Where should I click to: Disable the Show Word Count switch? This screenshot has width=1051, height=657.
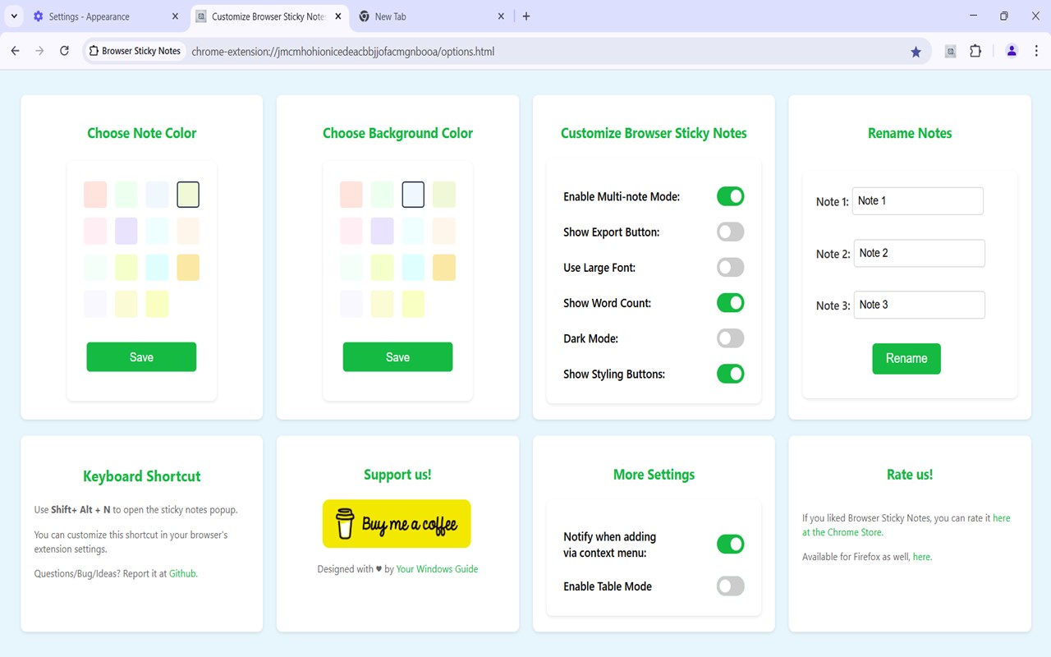[730, 303]
